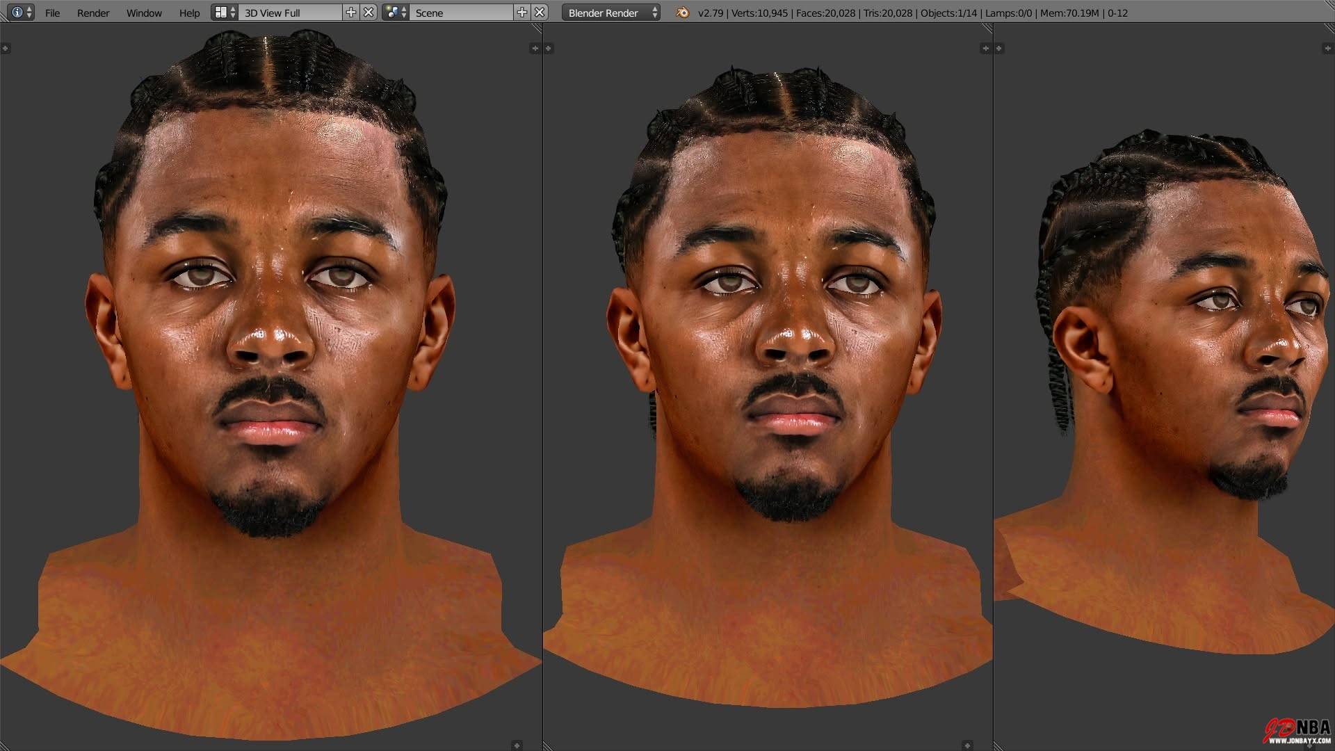Screen dimensions: 1335x751
Task: Open the File menu
Action: click(52, 13)
